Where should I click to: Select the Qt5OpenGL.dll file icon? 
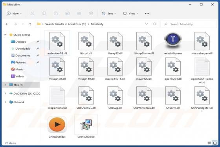click(x=86, y=95)
